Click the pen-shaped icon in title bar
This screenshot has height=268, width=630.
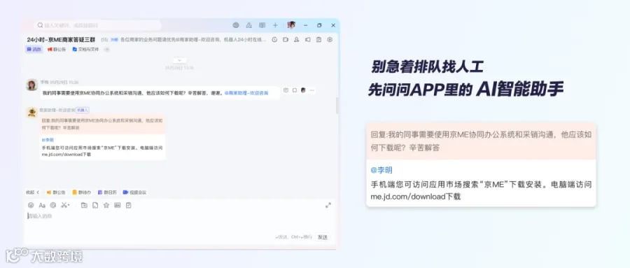[248, 25]
